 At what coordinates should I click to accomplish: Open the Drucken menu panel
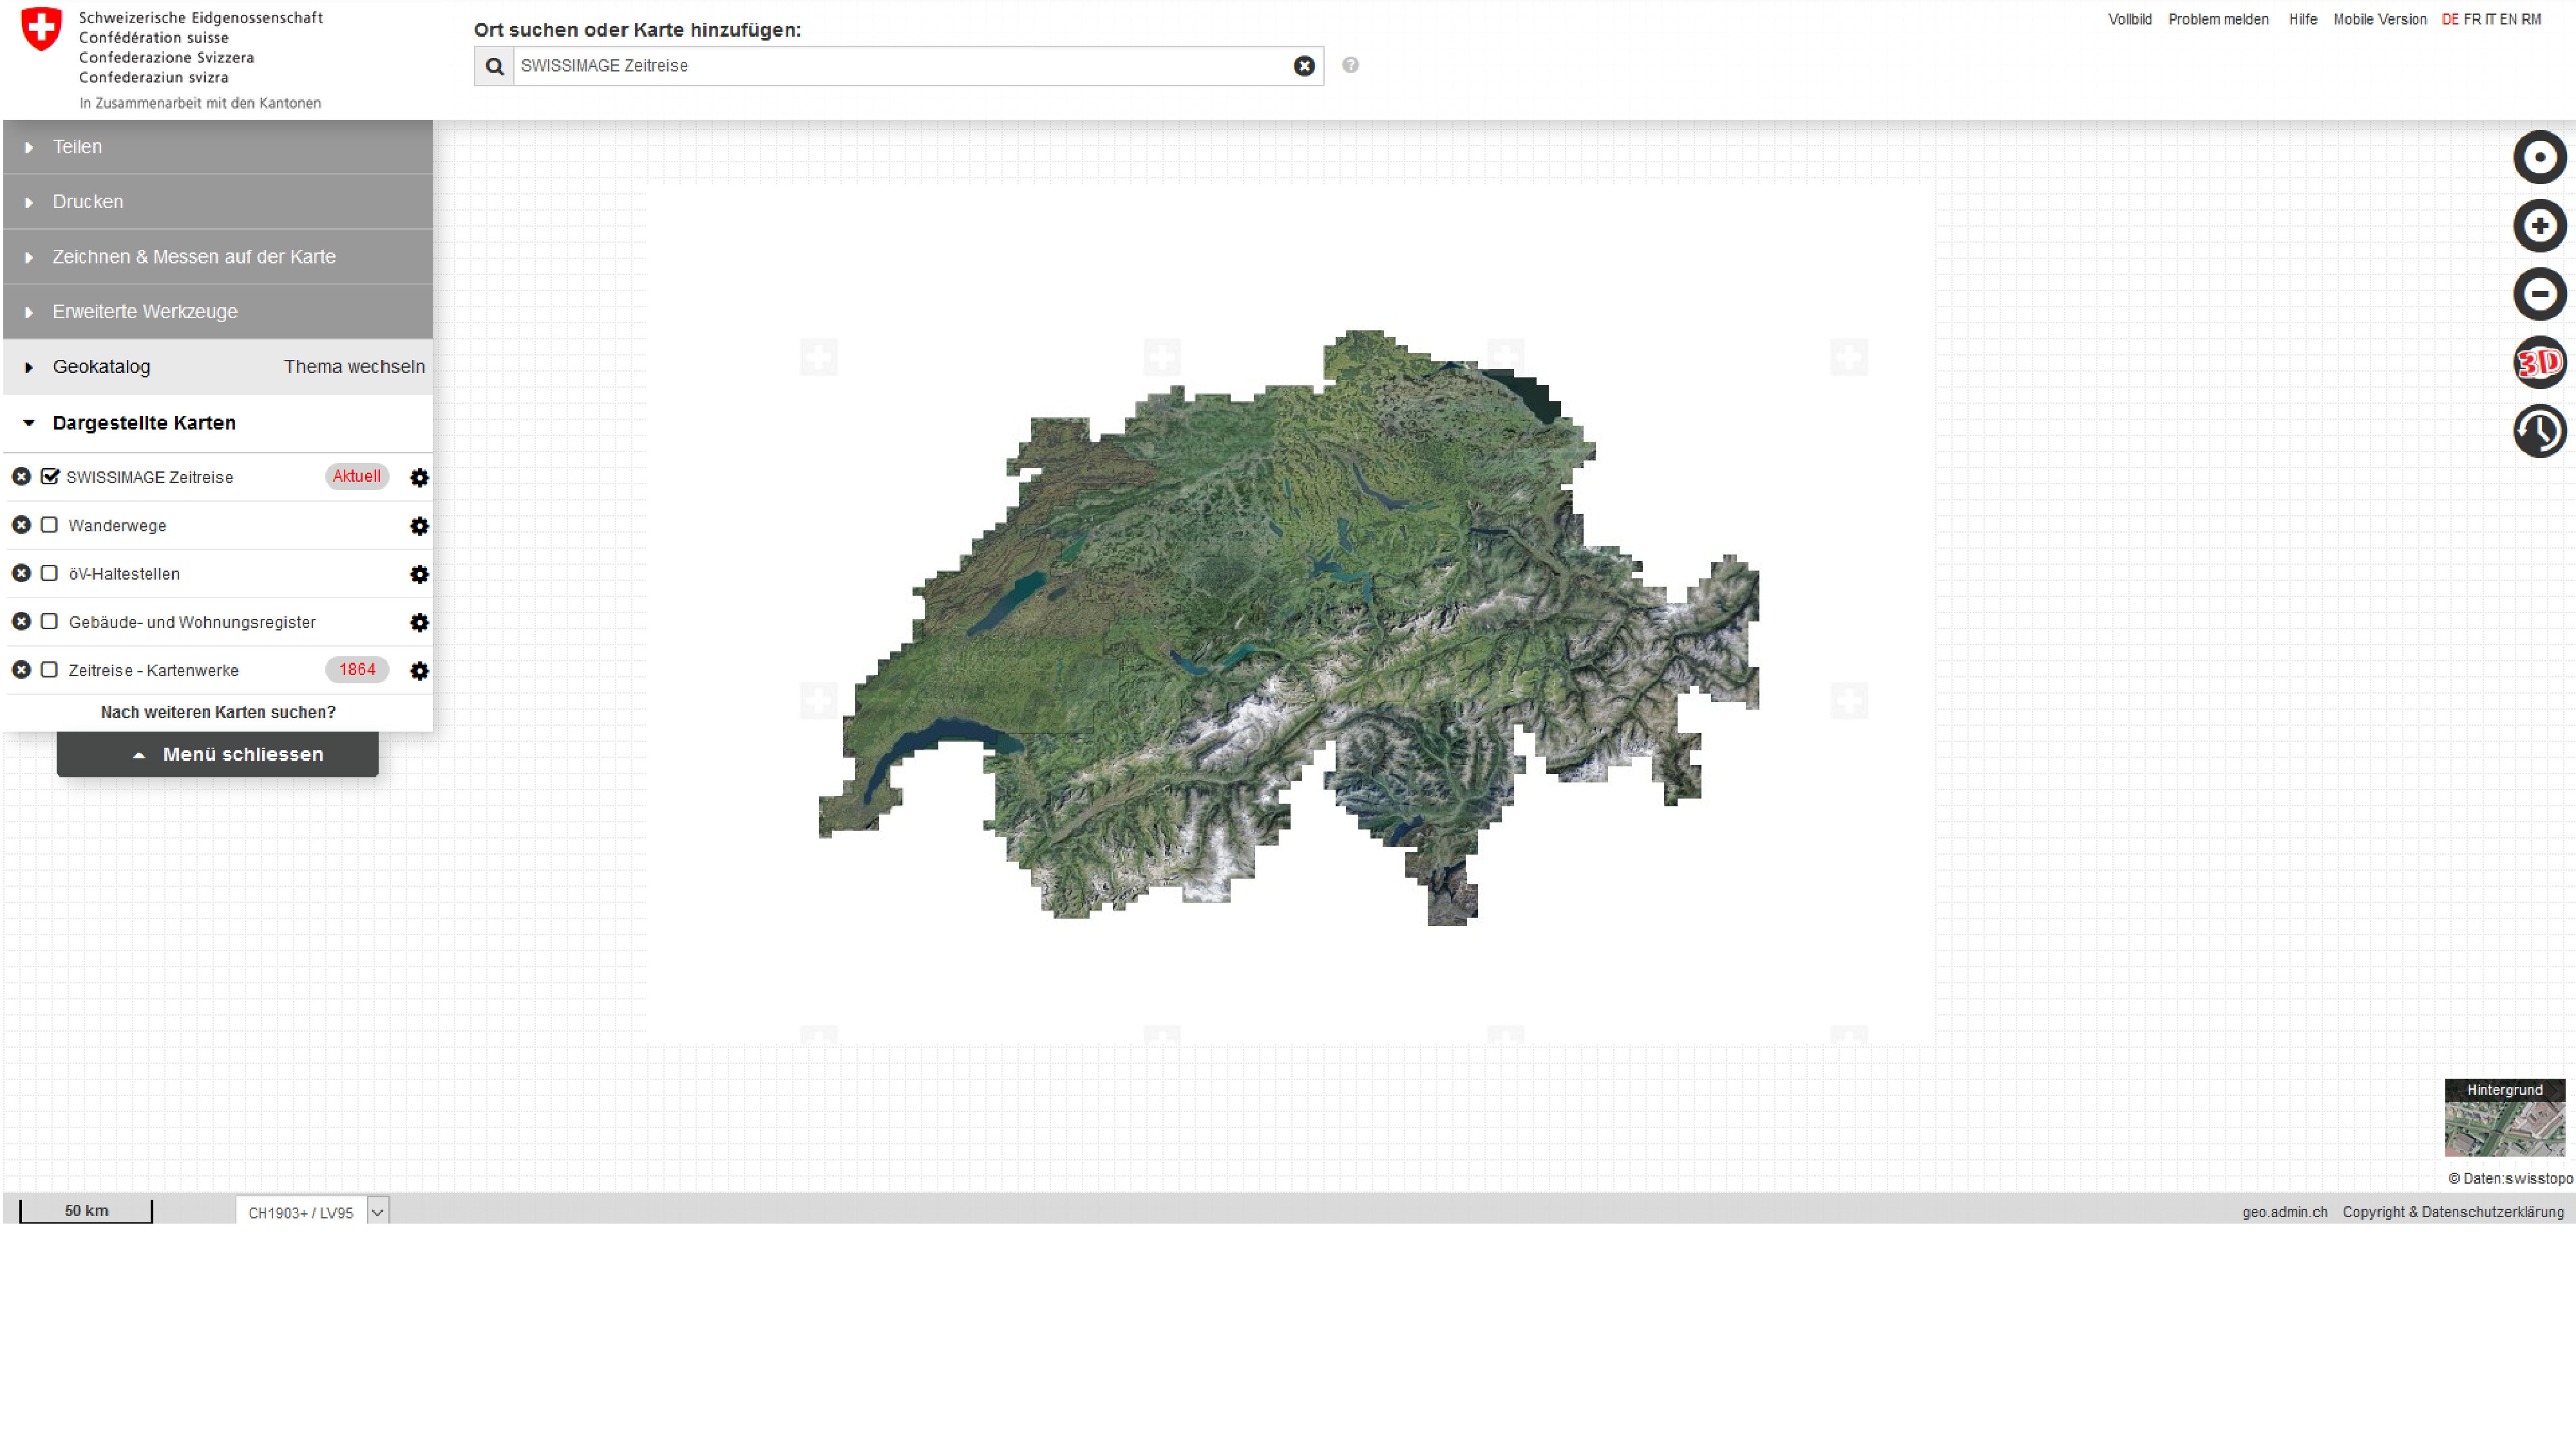click(88, 202)
